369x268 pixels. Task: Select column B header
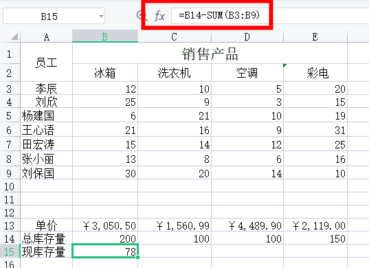[105, 36]
